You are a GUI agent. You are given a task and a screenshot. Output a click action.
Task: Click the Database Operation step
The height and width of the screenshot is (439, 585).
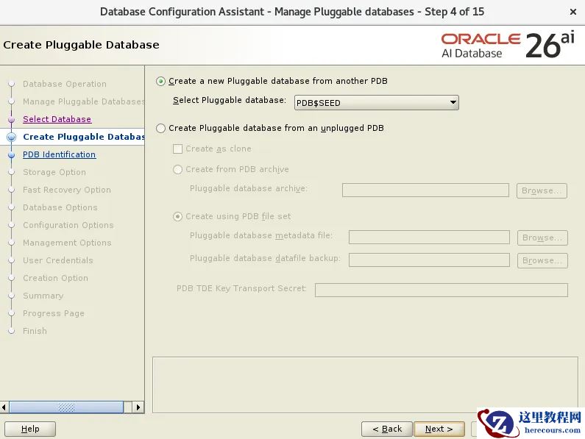65,84
